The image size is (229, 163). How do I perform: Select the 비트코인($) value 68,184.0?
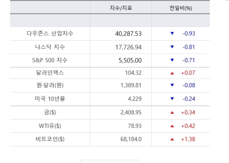[131, 139]
